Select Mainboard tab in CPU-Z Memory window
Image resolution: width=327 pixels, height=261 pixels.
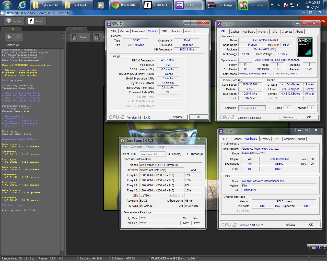point(138,31)
